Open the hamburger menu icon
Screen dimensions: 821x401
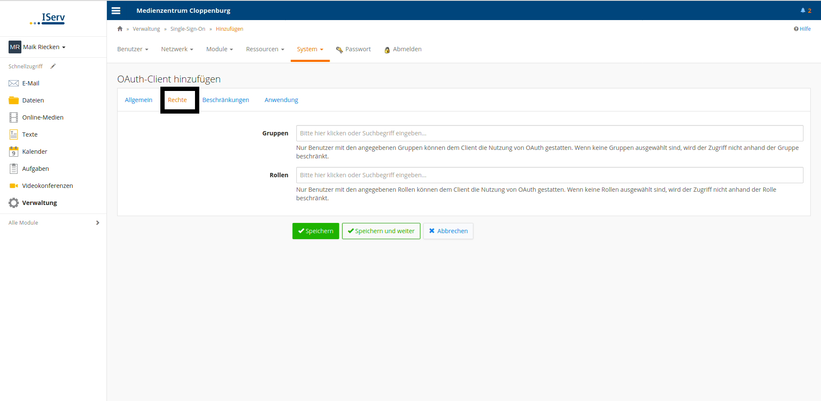tap(116, 11)
